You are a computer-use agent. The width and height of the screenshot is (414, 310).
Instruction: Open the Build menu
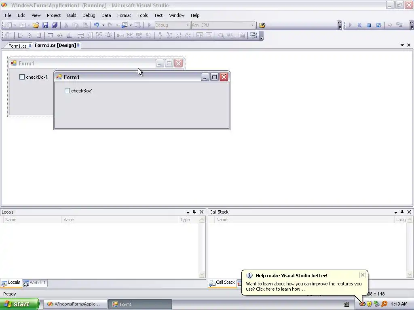(x=72, y=15)
